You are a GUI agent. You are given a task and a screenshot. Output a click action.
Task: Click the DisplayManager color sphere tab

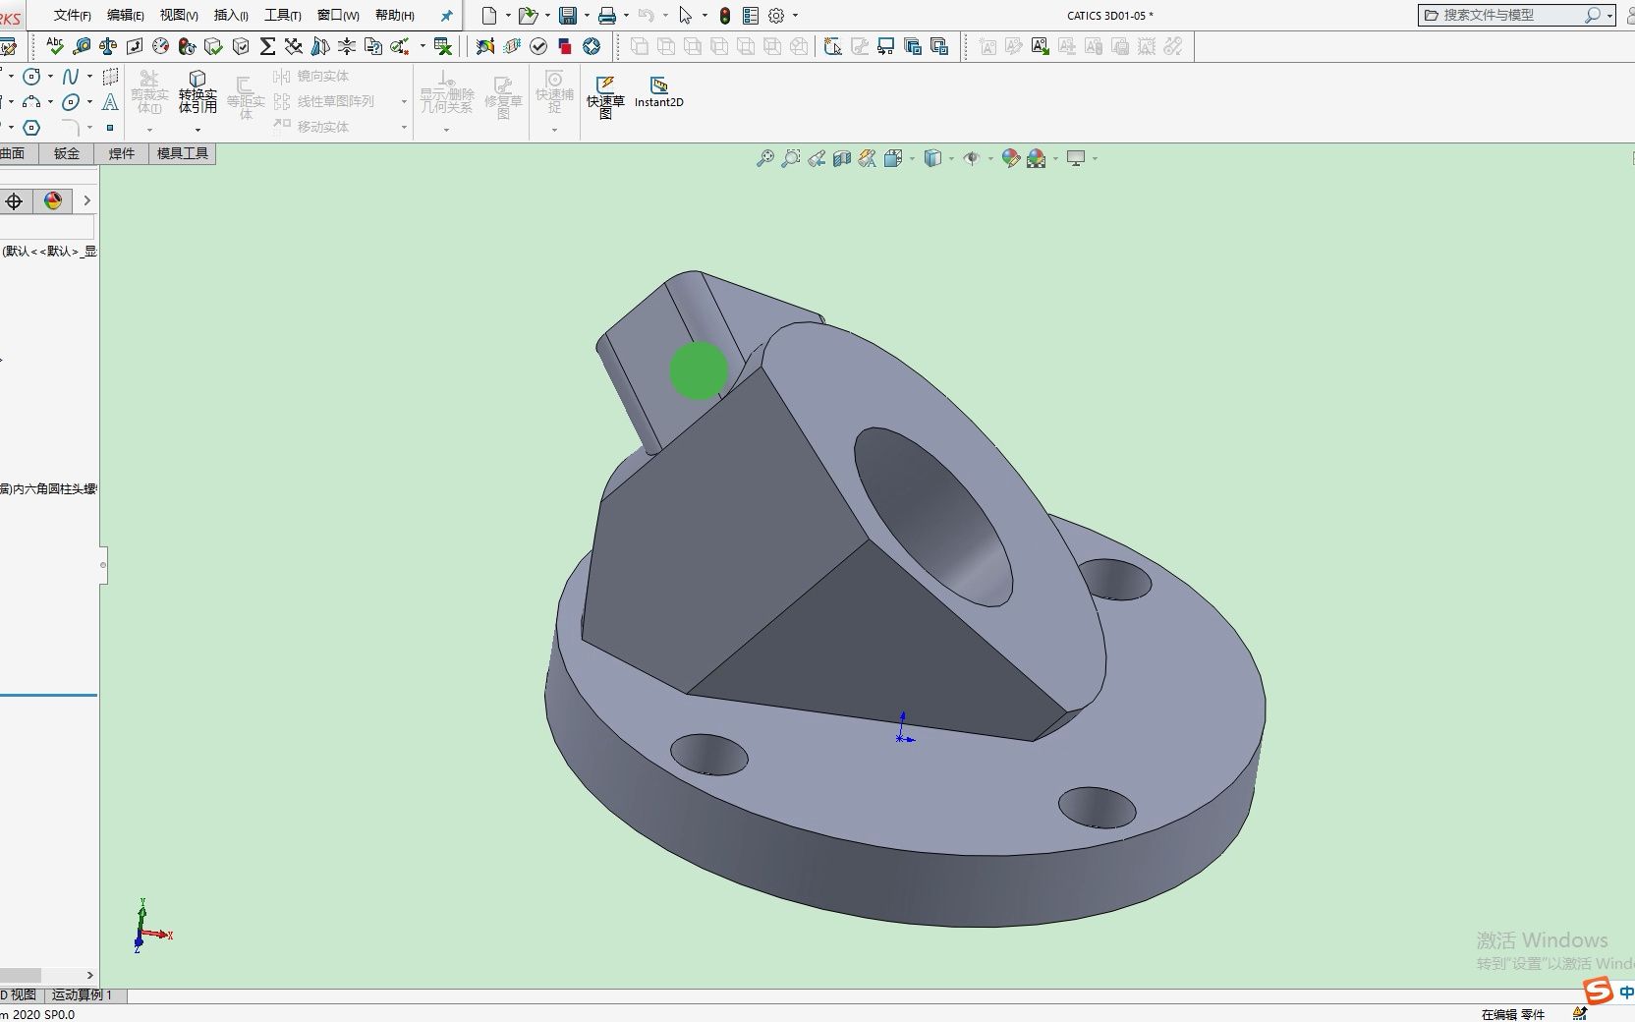tap(51, 200)
